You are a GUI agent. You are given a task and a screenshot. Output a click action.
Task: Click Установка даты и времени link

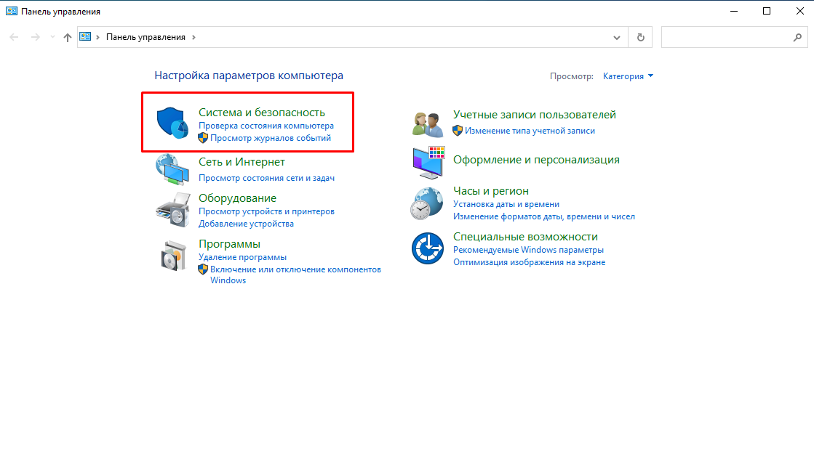coord(506,204)
